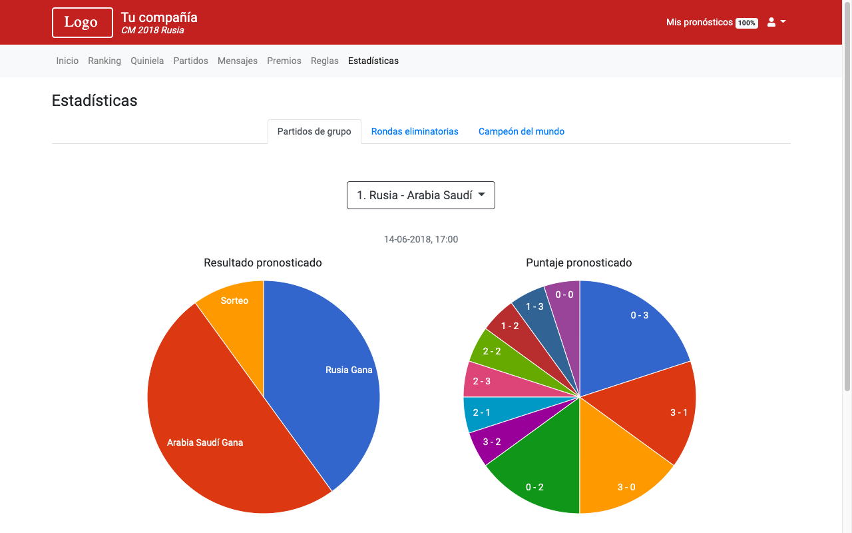View the Premios page
This screenshot has height=533, width=852.
(284, 61)
